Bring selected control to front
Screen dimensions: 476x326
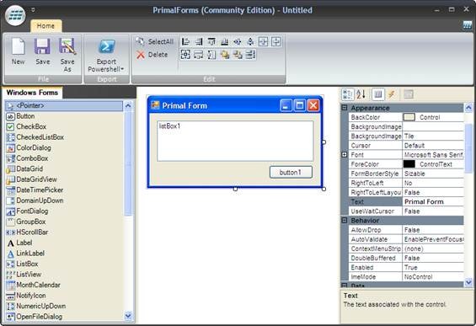pos(225,55)
